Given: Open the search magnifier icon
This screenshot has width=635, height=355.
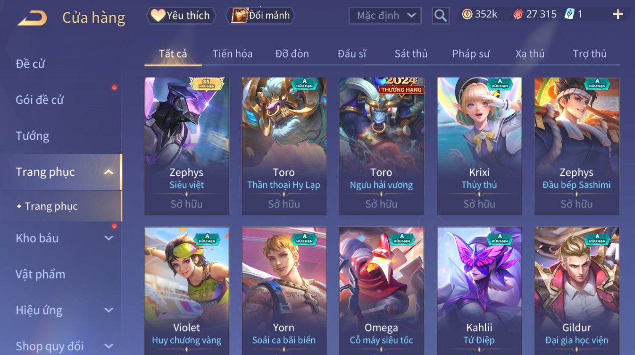Looking at the screenshot, I should tap(440, 16).
